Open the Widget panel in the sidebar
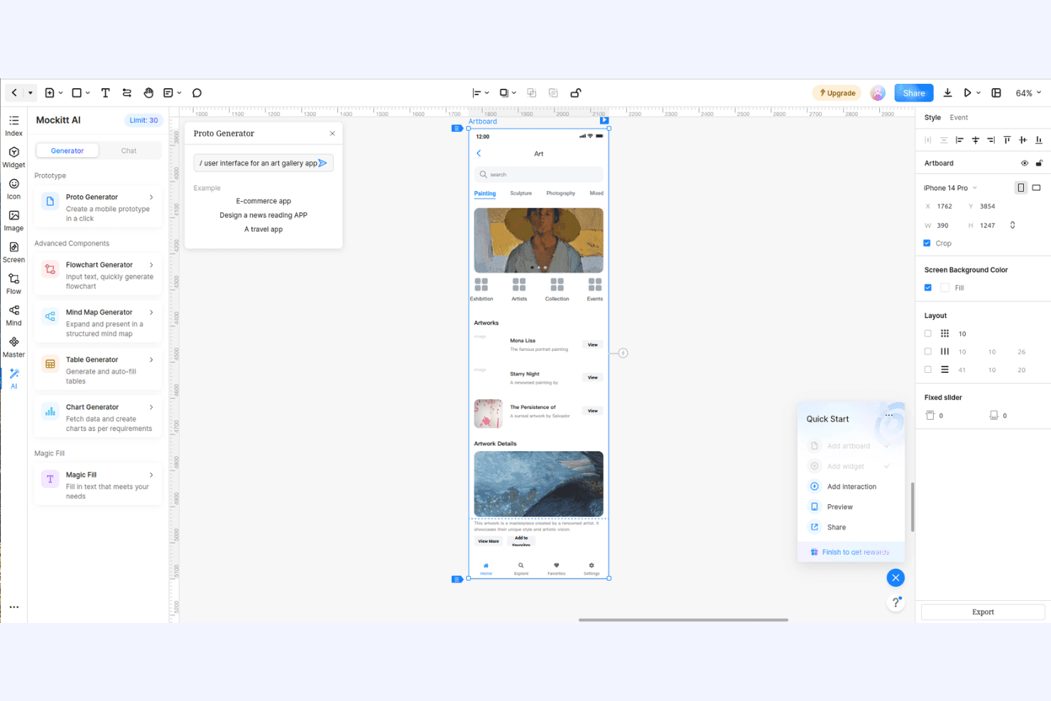 click(x=13, y=158)
